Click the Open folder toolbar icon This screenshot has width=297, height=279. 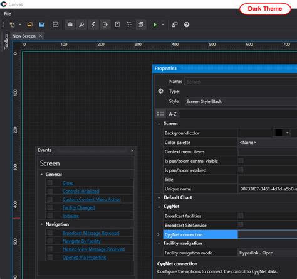[x=29, y=25]
